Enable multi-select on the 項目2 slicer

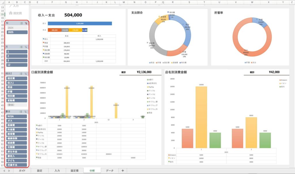21,74
